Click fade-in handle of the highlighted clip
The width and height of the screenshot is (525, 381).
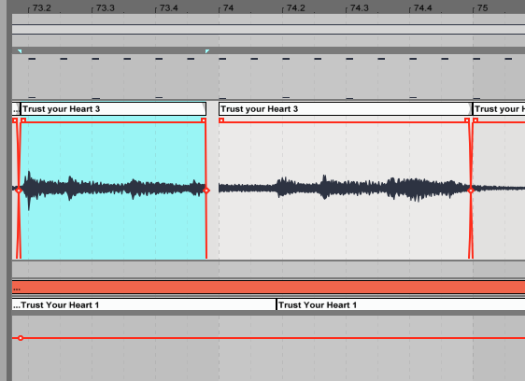coord(23,120)
